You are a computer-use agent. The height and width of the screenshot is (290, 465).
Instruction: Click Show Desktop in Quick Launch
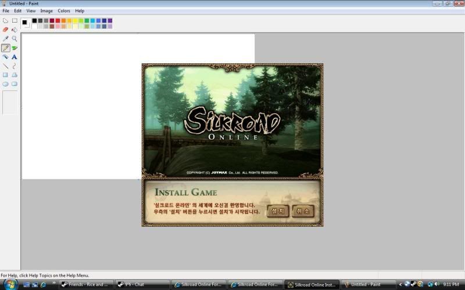(x=26, y=285)
